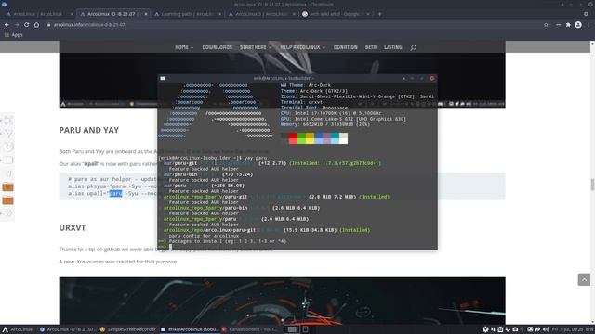The height and width of the screenshot is (334, 595).
Task: Select the second workspace switcher box
Action: [x=305, y=329]
